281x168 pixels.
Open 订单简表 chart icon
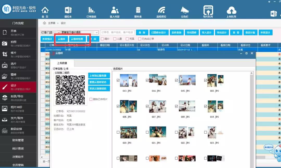pos(91,12)
